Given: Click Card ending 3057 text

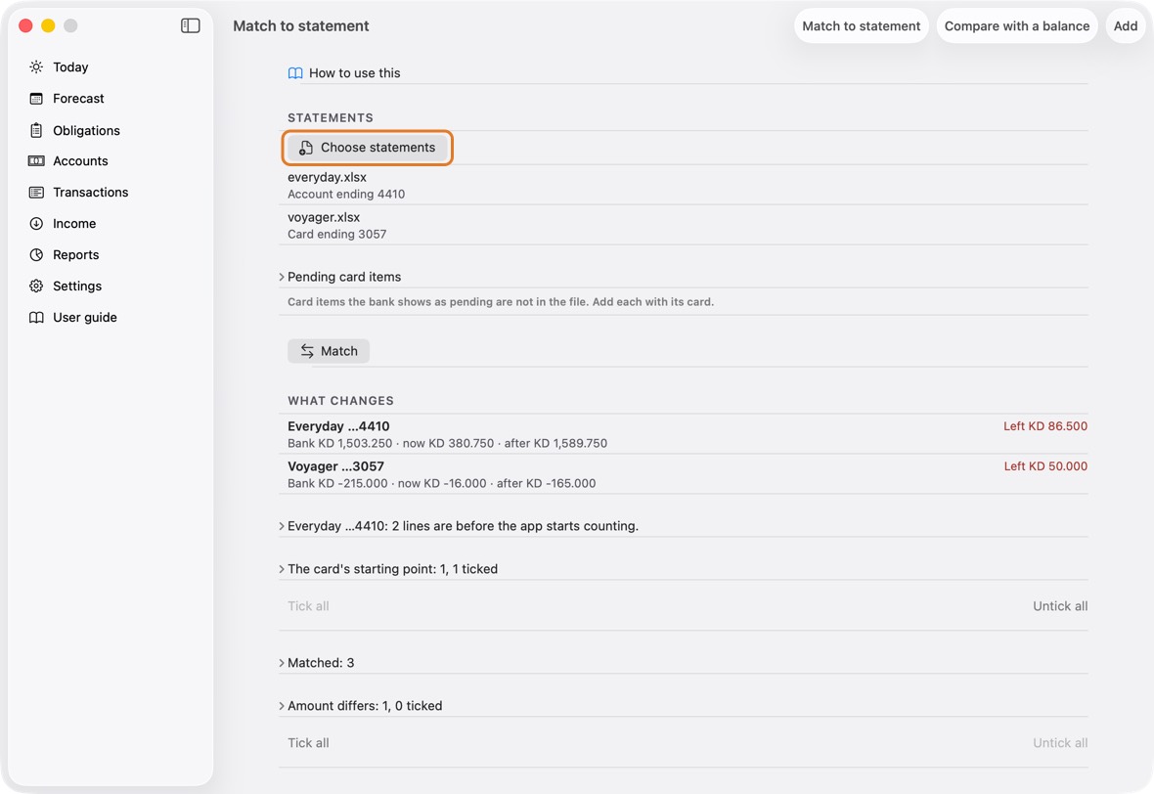Looking at the screenshot, I should pyautogui.click(x=337, y=234).
